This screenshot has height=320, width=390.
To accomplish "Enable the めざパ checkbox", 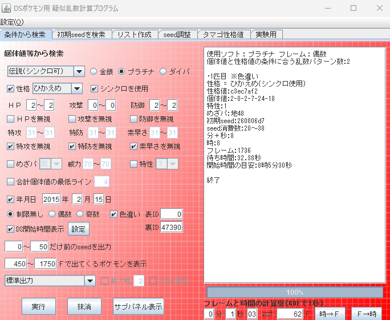I will 10,164.
